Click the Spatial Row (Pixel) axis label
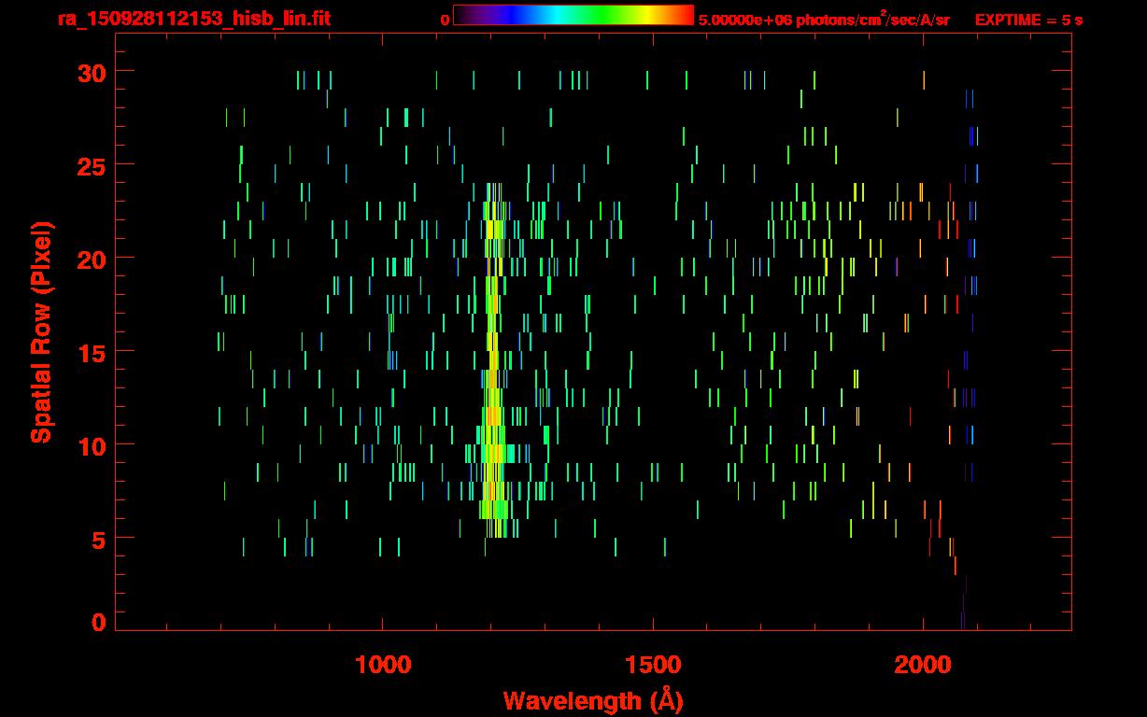The height and width of the screenshot is (717, 1147). point(41,331)
